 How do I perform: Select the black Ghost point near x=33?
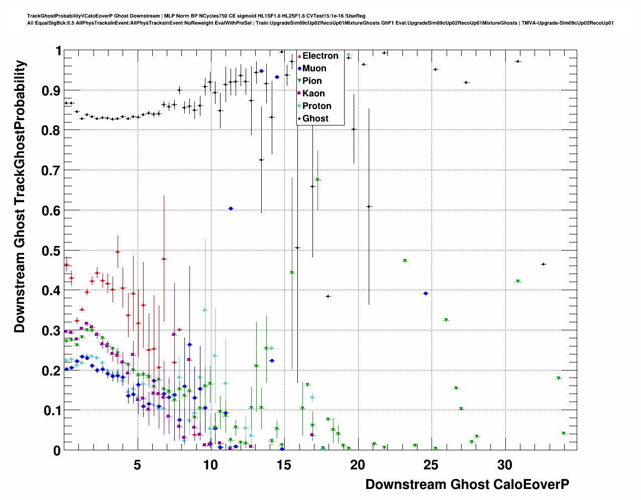[x=543, y=264]
